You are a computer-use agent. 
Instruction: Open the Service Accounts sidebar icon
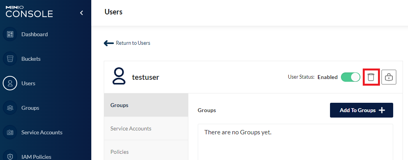click(10, 132)
